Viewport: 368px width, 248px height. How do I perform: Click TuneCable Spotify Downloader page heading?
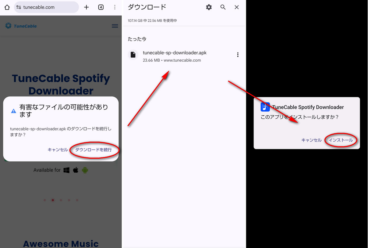[61, 85]
